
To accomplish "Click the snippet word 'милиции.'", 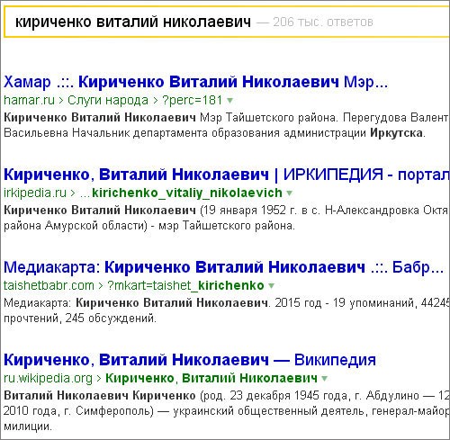I will pos(28,427).
